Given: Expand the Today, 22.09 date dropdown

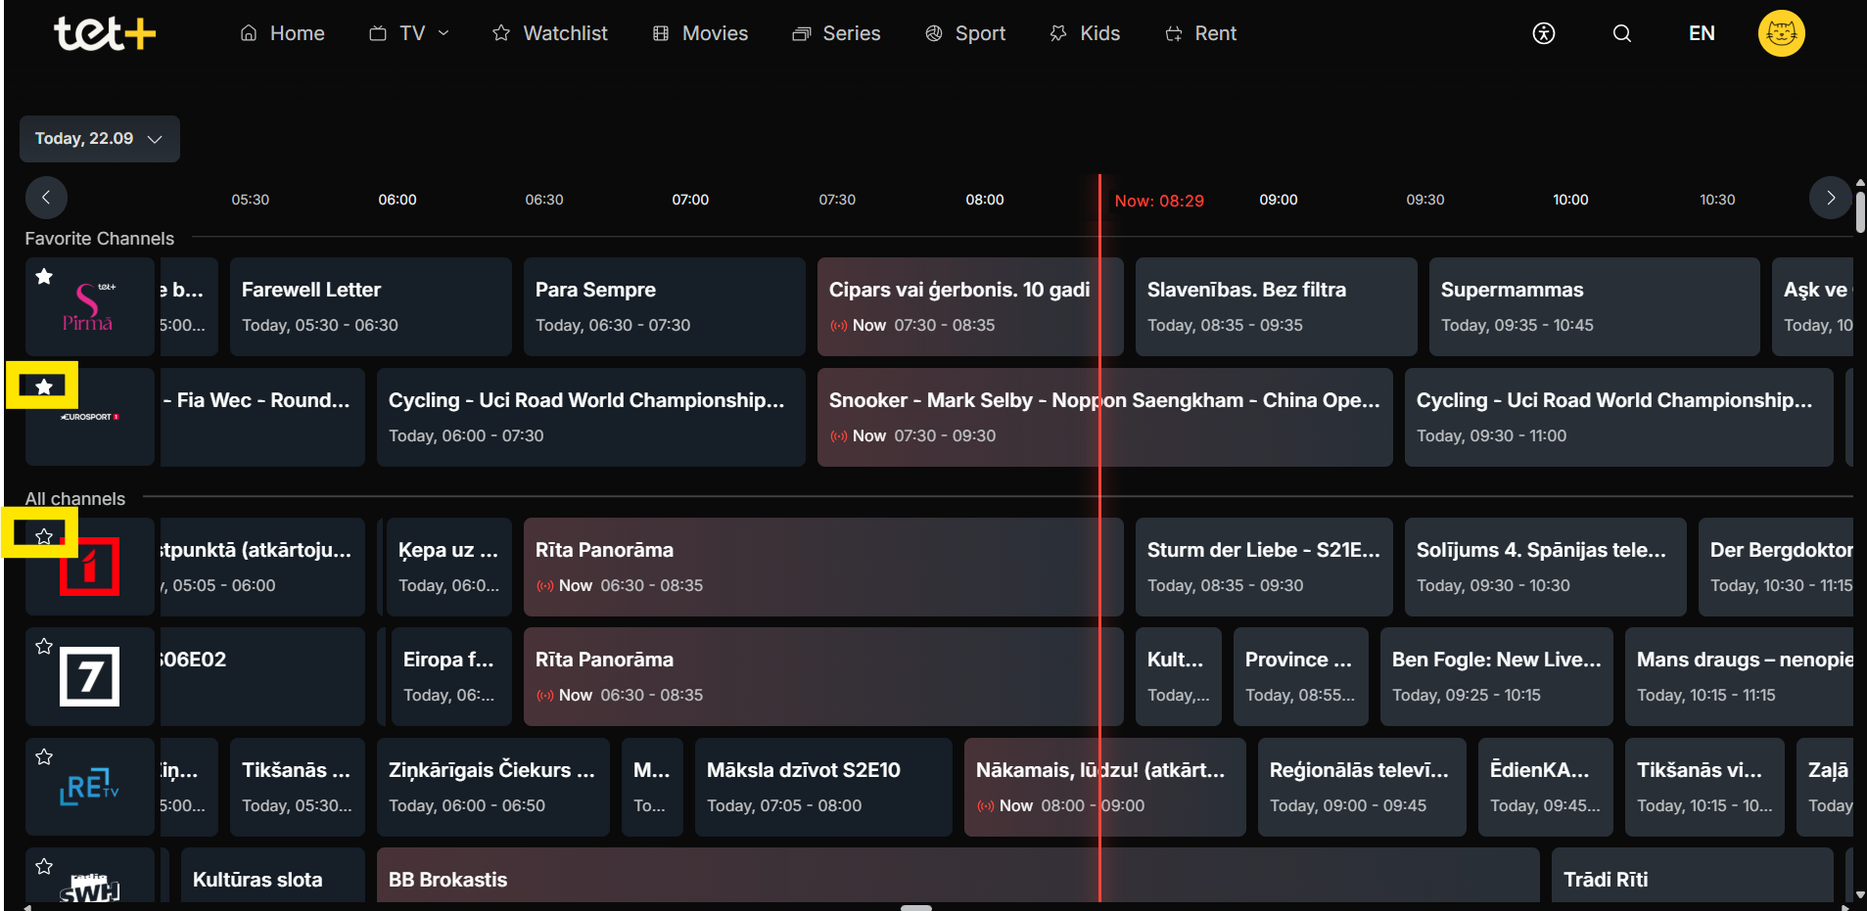Looking at the screenshot, I should (99, 139).
